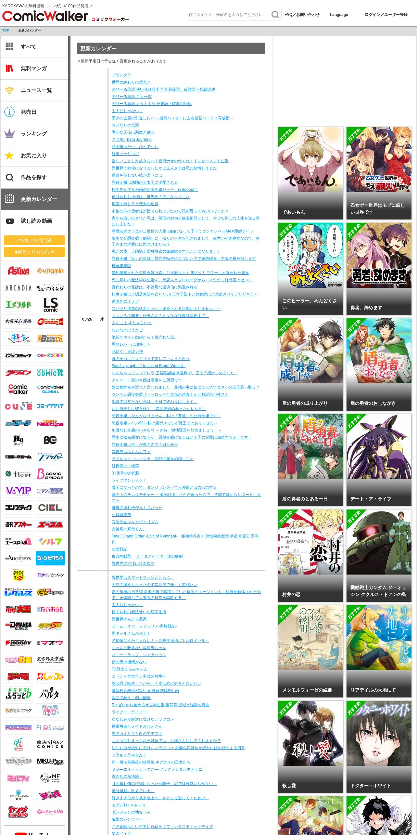Open 幼女戦記 link
The height and width of the screenshot is (835, 417).
(x=119, y=549)
